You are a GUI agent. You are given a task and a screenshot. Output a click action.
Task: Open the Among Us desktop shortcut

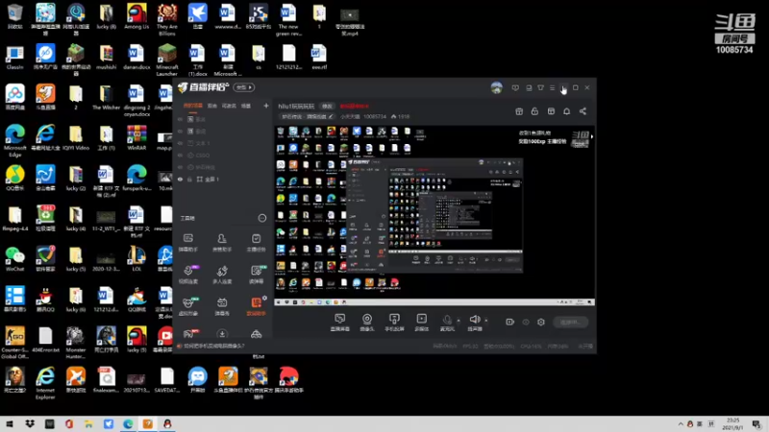coord(136,17)
